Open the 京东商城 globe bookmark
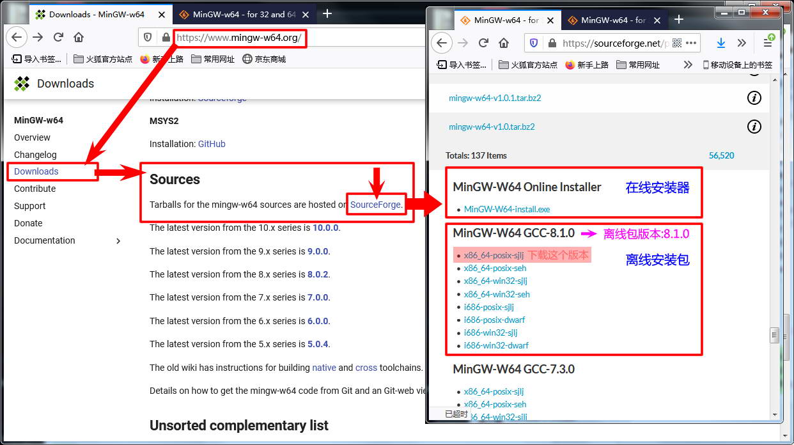The width and height of the screenshot is (794, 445). [x=263, y=59]
